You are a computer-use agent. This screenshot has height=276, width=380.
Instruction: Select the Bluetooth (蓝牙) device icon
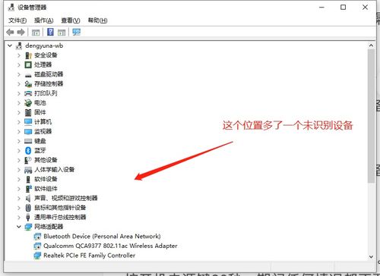pos(28,151)
